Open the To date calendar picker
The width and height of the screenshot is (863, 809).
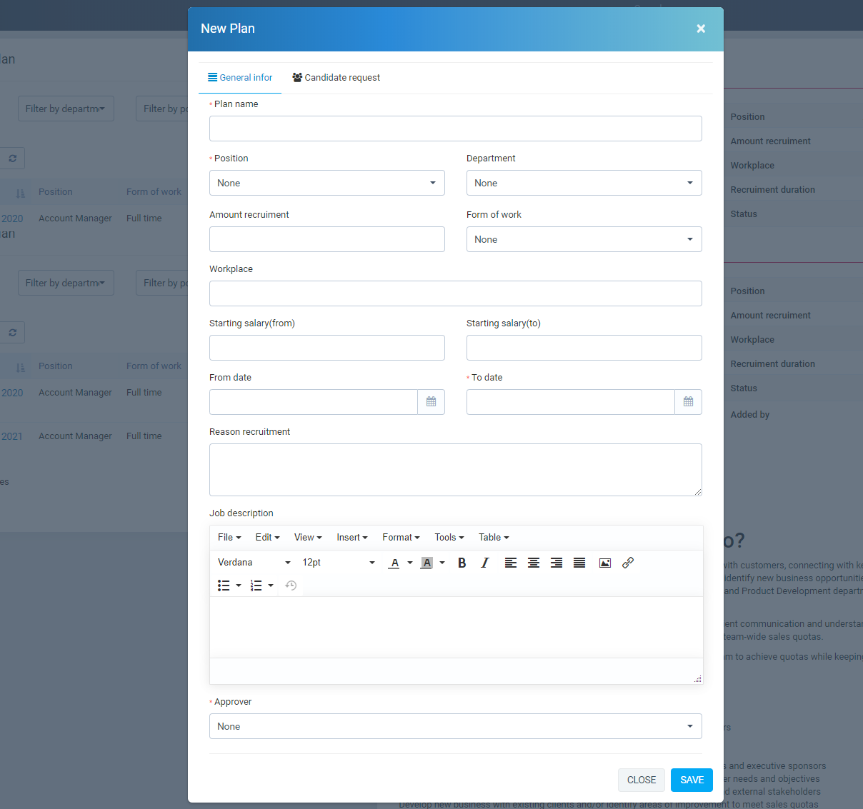(688, 402)
